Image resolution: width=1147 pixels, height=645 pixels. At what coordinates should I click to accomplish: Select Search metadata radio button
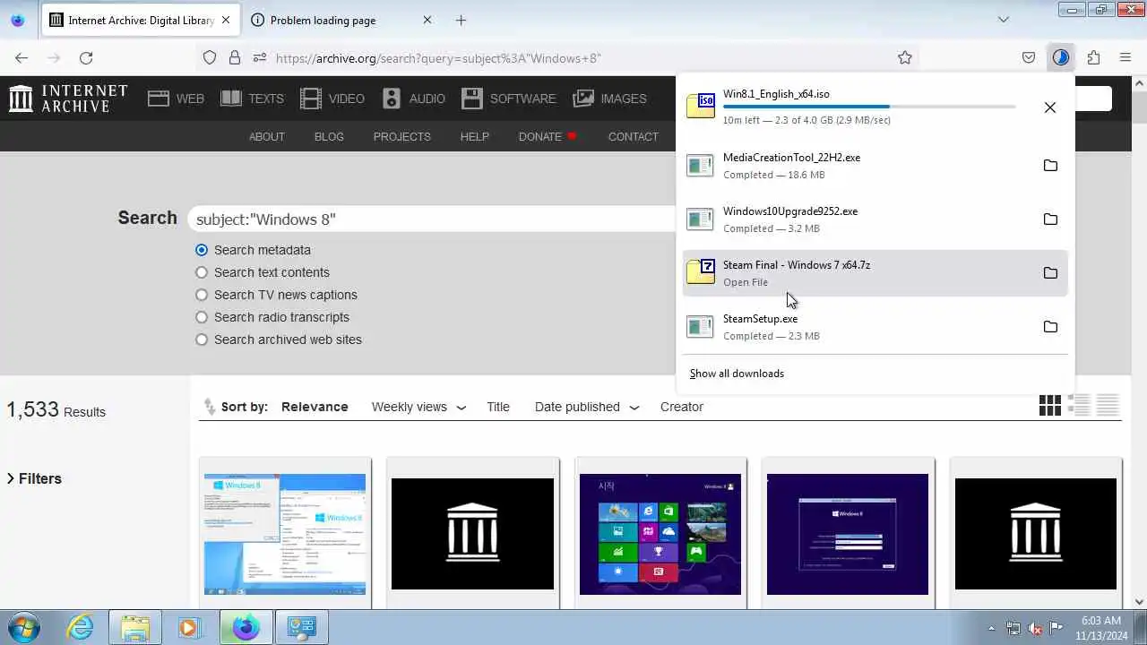(x=202, y=250)
